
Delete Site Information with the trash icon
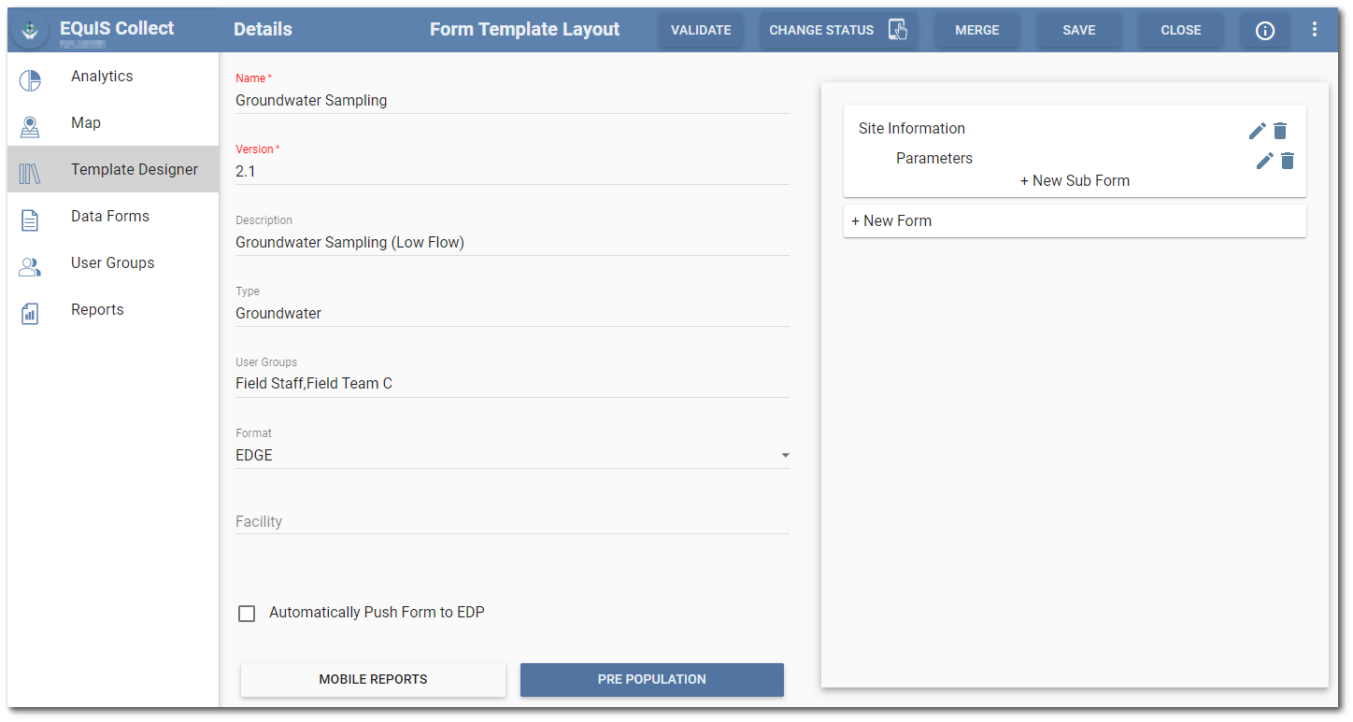coord(1280,131)
